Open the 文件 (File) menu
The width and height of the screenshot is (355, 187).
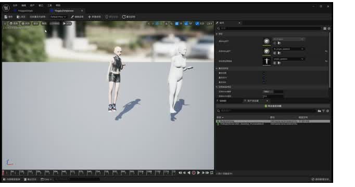(x=15, y=5)
